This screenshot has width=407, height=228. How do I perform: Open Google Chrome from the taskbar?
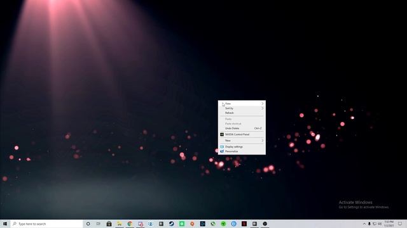pos(130,224)
